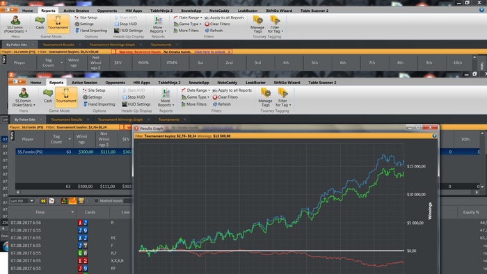Click Clear Filters in front window
This screenshot has height=274, width=487.
point(225,97)
